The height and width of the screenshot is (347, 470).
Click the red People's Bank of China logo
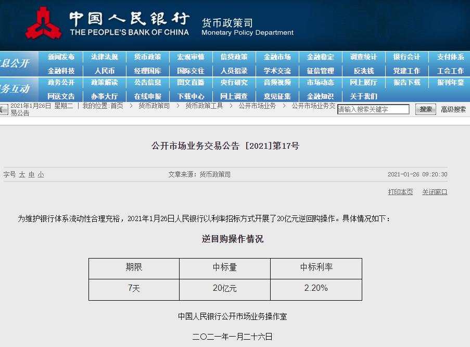[x=44, y=23]
